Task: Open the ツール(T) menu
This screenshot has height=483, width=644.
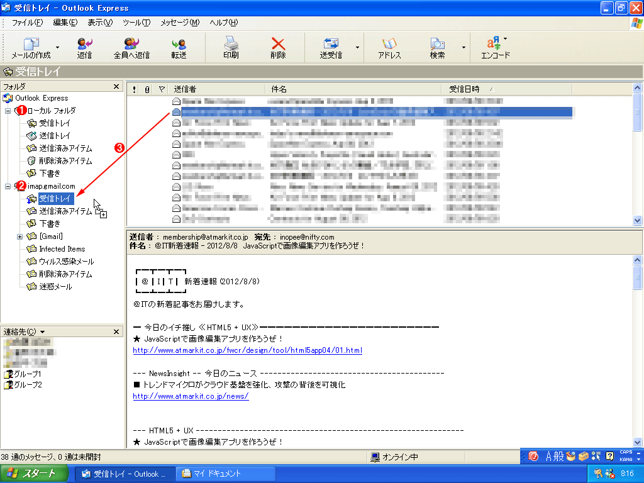Action: 136,23
